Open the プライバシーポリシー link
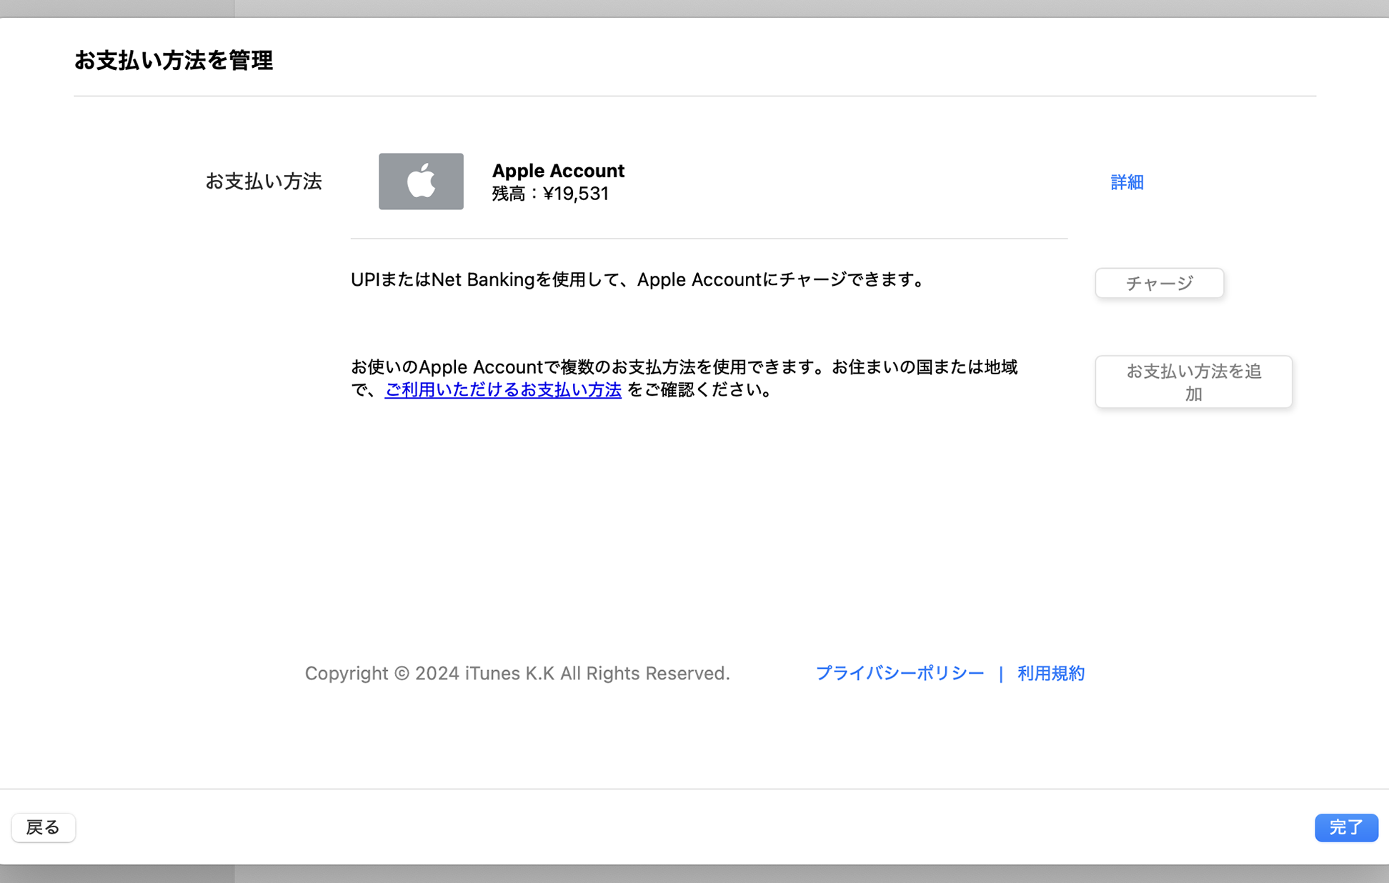 click(x=900, y=673)
